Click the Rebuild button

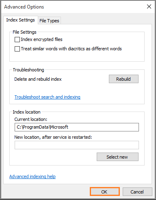[123, 79]
